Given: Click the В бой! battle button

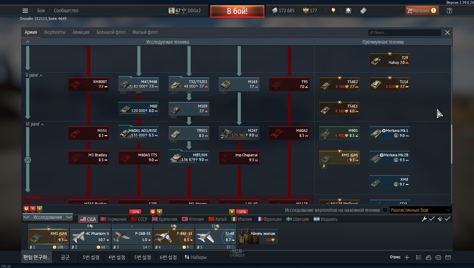Looking at the screenshot, I should click(x=237, y=11).
